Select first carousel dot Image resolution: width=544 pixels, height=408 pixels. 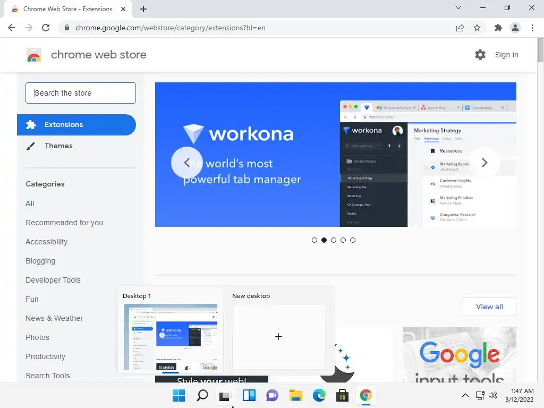[314, 240]
